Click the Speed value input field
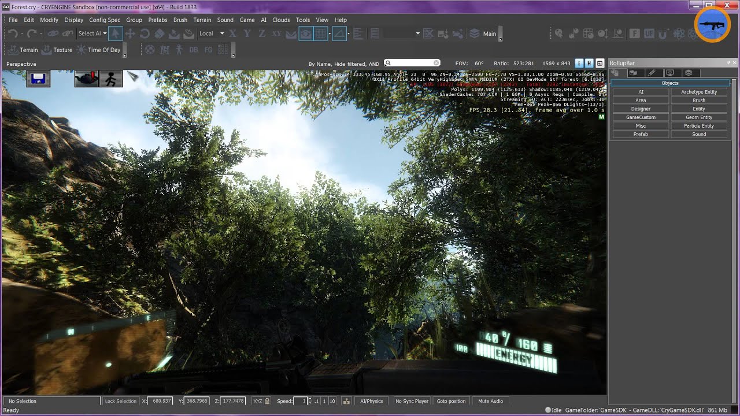This screenshot has height=416, width=740. (300, 401)
